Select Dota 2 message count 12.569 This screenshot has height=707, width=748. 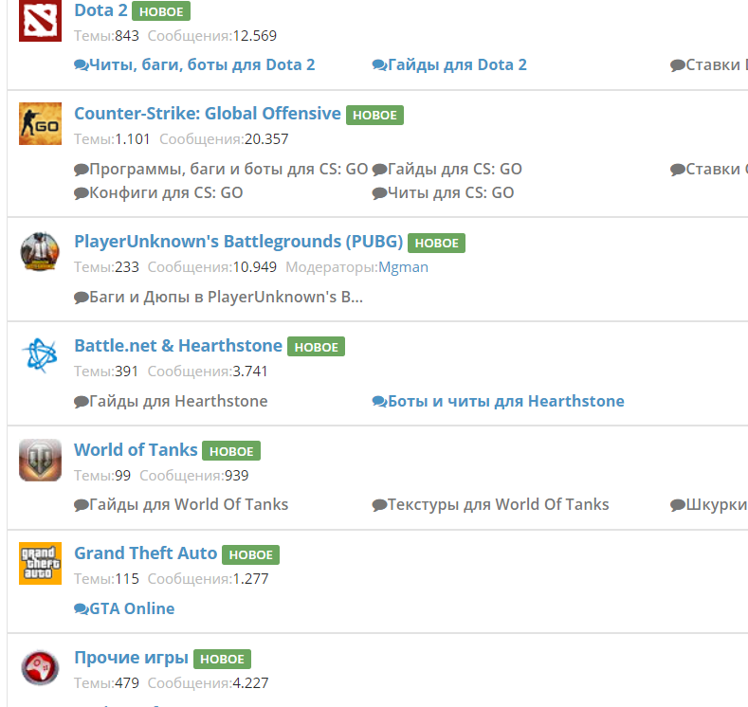coord(254,36)
